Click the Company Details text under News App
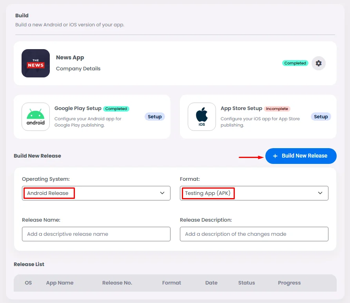Screen dimensions: 350x303 point(78,69)
